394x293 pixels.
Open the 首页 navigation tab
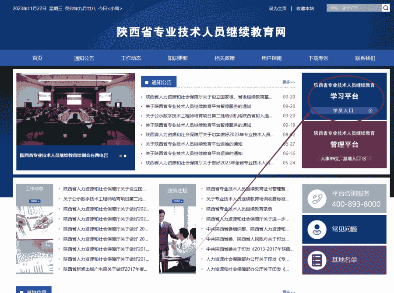point(37,58)
